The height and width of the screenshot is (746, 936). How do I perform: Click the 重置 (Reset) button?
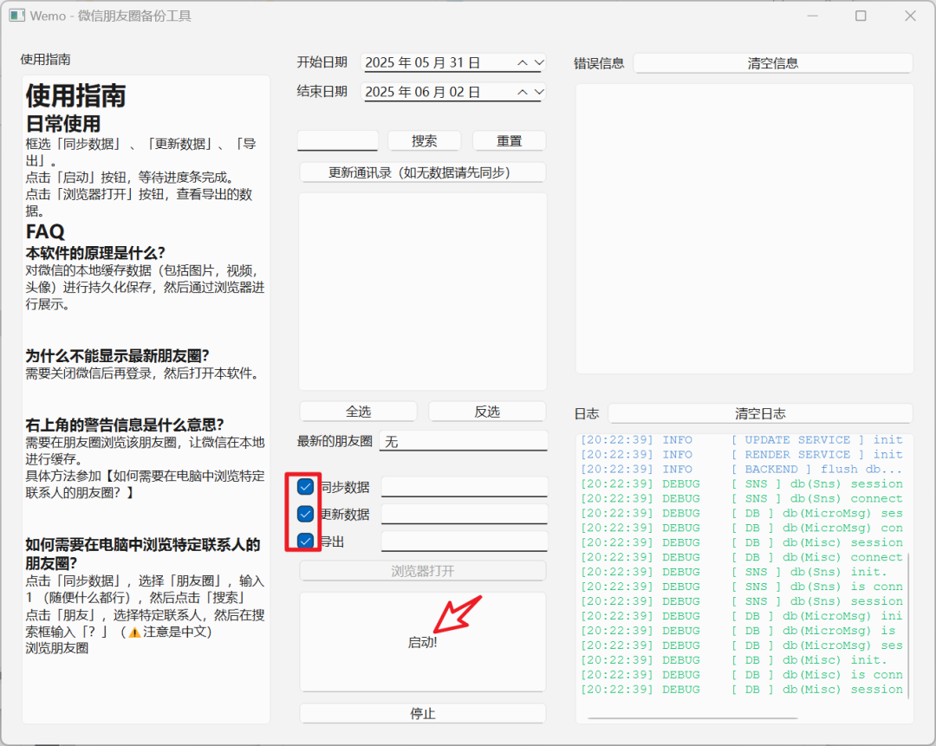click(509, 140)
